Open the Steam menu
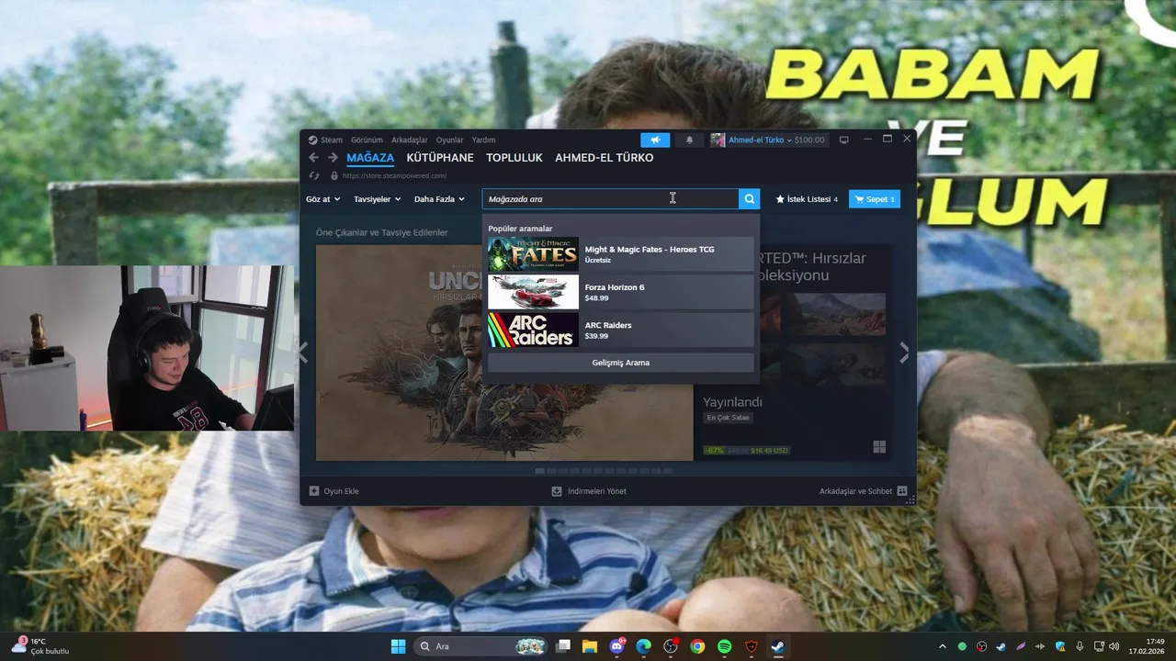This screenshot has width=1176, height=661. point(331,140)
